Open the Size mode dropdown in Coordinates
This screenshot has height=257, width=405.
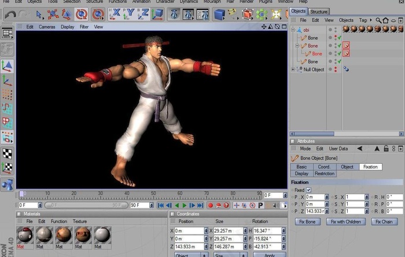[x=231, y=255]
